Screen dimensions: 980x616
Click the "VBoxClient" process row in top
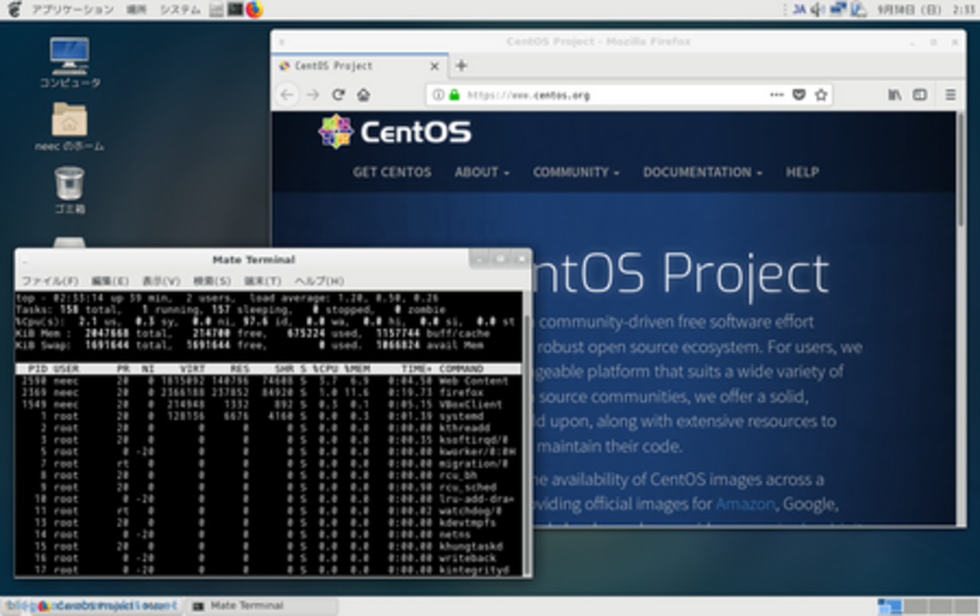(268, 404)
